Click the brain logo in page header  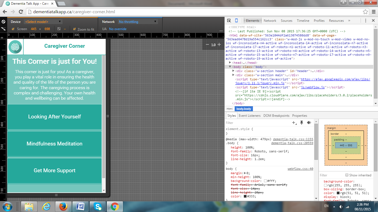point(15,47)
